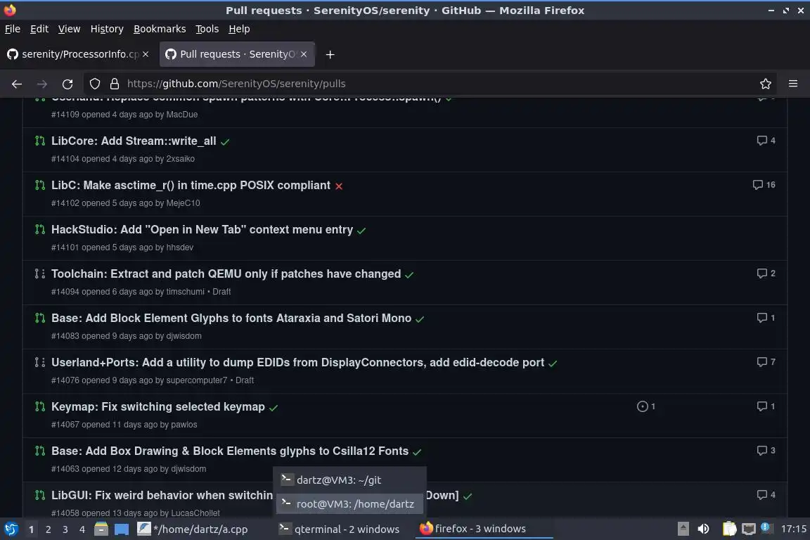Open PR Base: Add Block Element Glyphs
Image resolution: width=810 pixels, height=540 pixels.
pyautogui.click(x=231, y=319)
